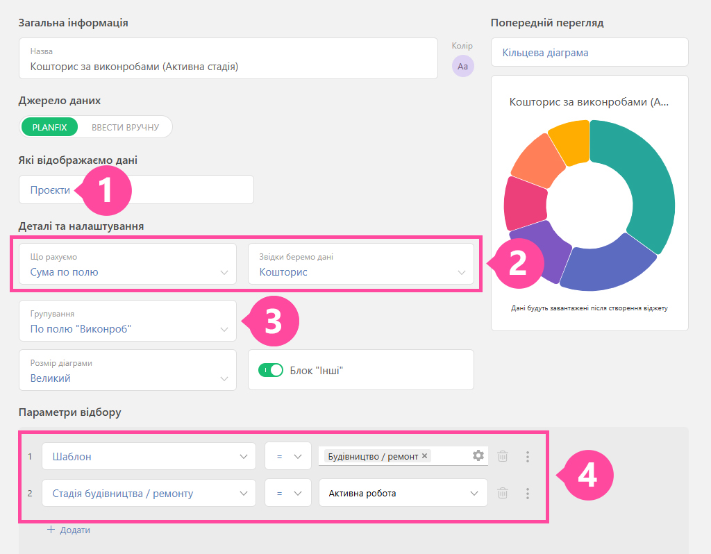The height and width of the screenshot is (554, 711).
Task: Click the preview title Кошторис за виконробами
Action: point(589,102)
